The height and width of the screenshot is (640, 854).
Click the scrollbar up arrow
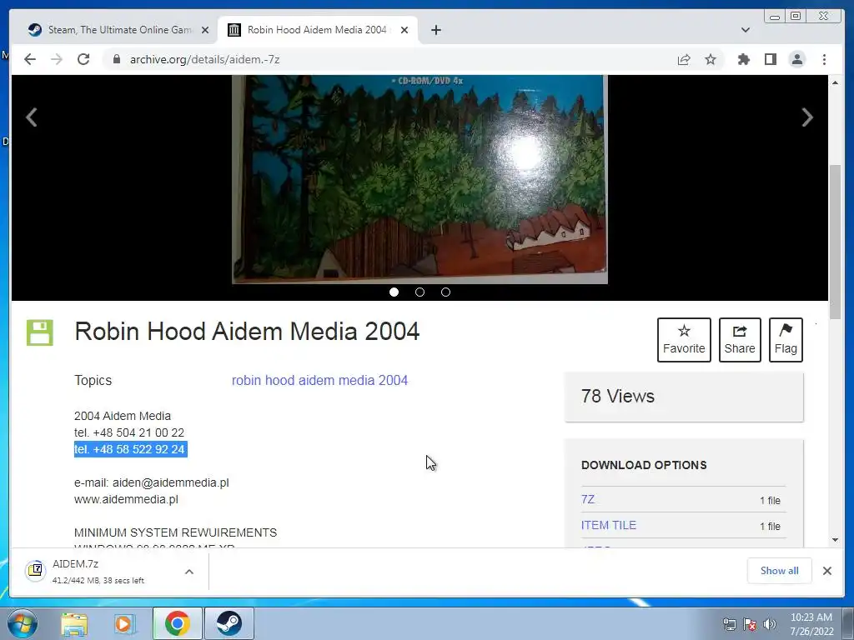[835, 82]
